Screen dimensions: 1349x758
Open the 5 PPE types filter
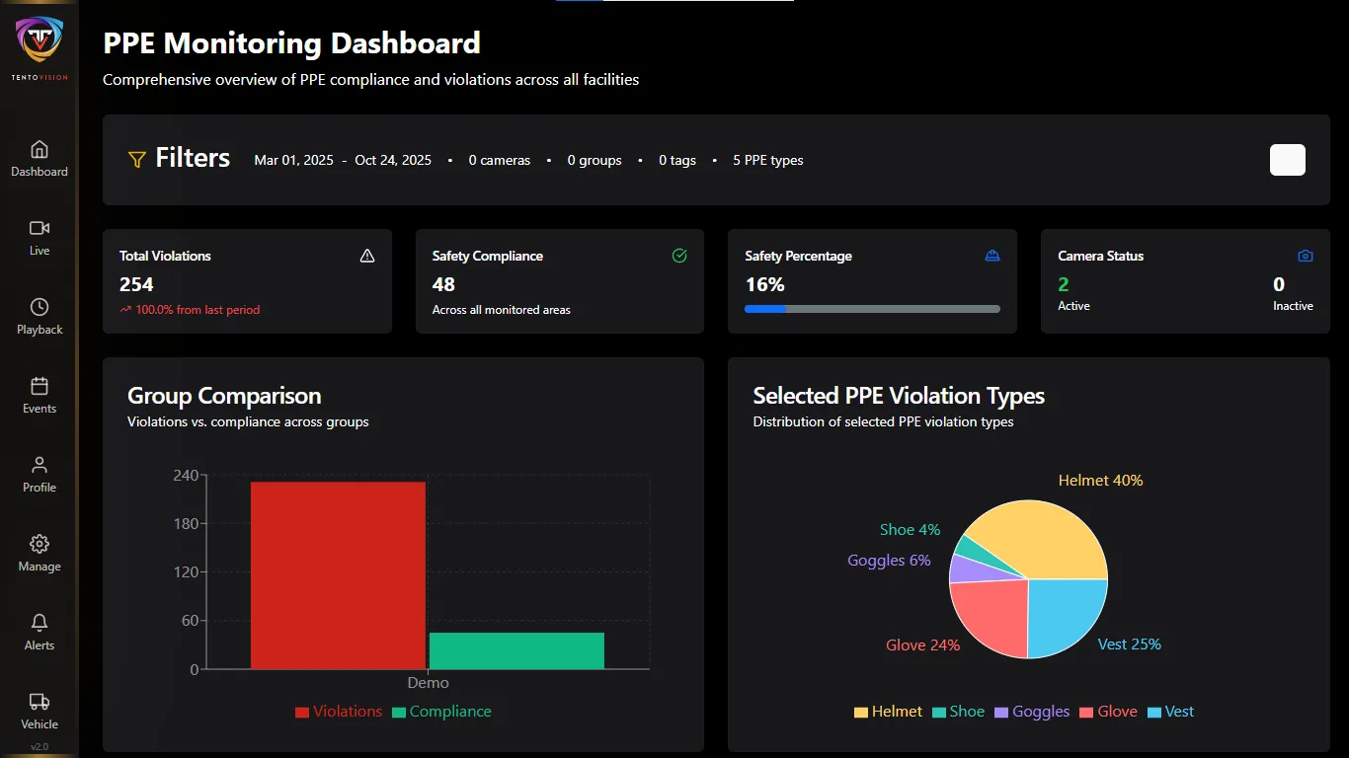coord(767,160)
